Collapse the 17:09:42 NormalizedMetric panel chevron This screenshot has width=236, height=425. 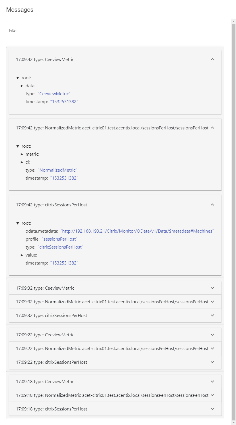pos(212,128)
